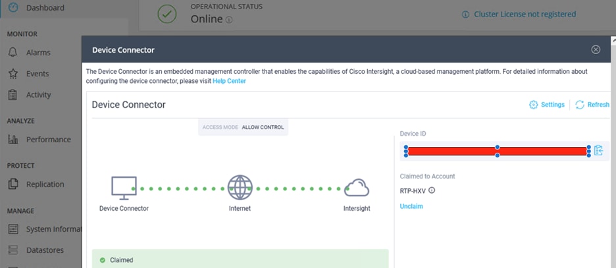The height and width of the screenshot is (268, 616).
Task: Click the RTP-HXV account name
Action: [413, 191]
